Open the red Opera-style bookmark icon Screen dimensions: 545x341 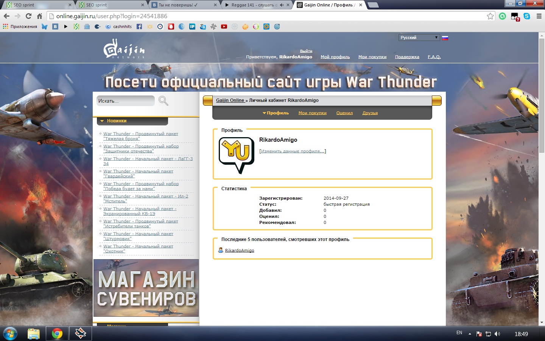(171, 27)
